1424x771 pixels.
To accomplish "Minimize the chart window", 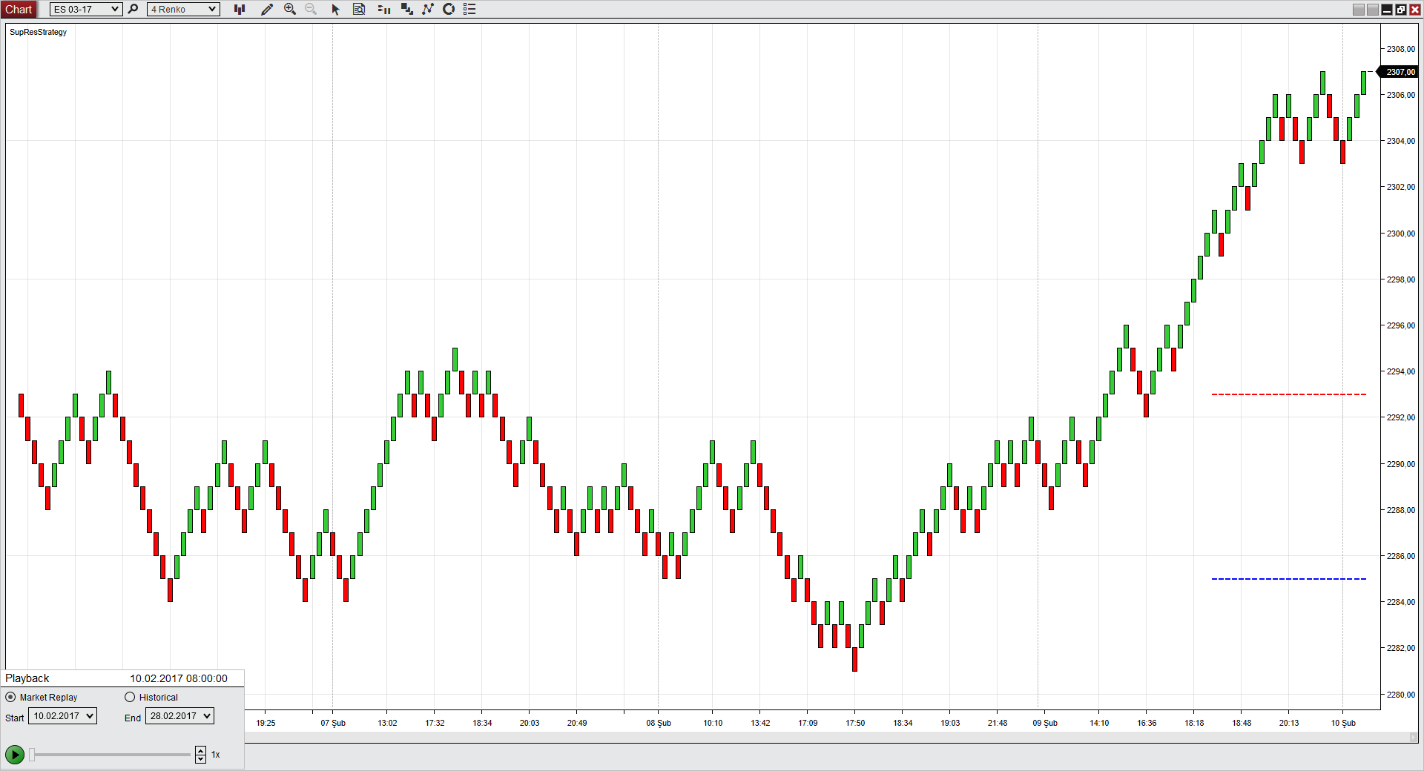I will pos(1387,9).
